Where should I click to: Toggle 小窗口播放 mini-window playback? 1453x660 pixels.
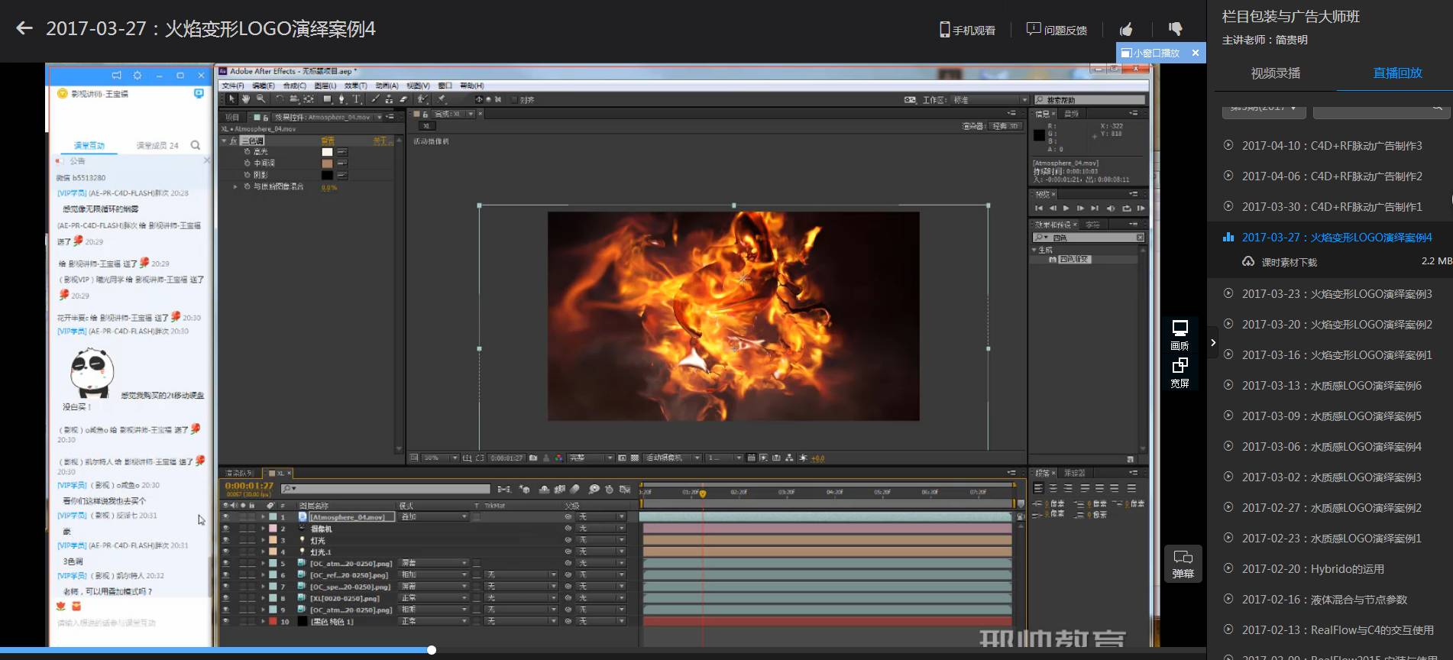pos(1150,53)
